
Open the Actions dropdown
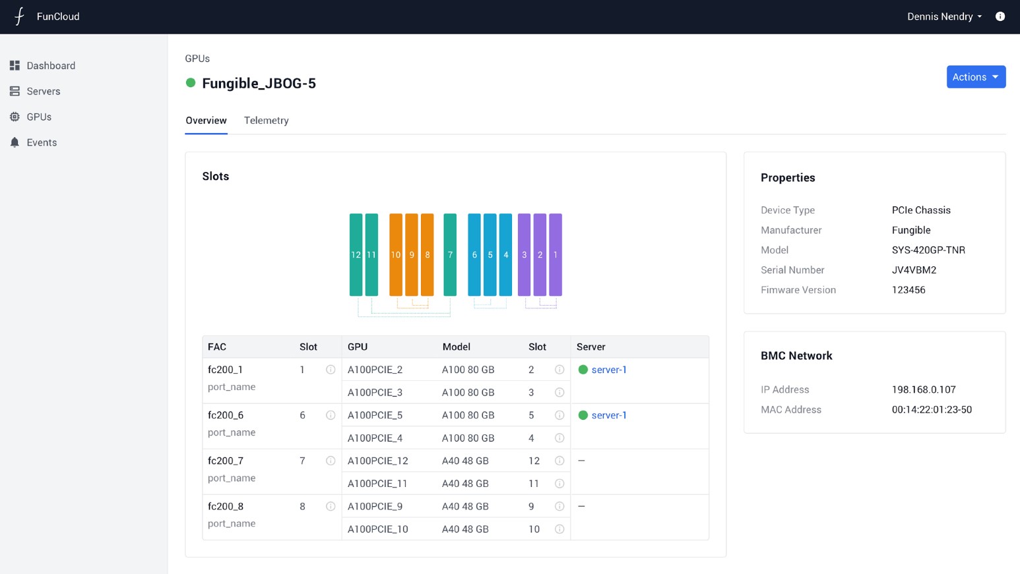point(975,77)
